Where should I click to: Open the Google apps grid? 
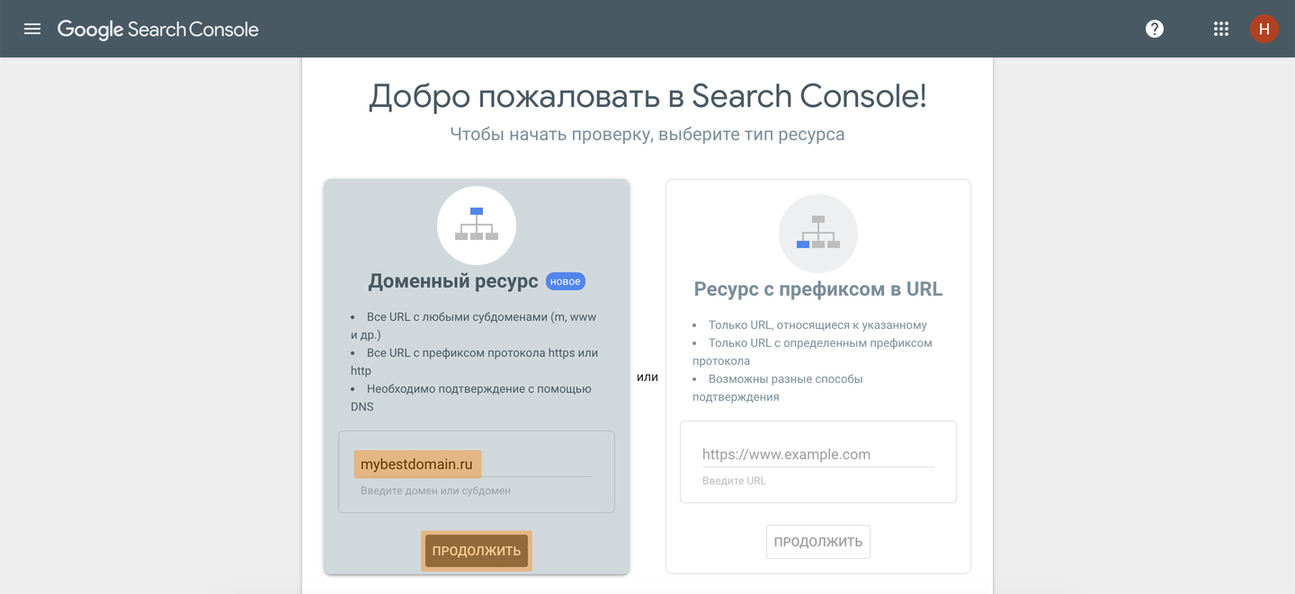1220,29
